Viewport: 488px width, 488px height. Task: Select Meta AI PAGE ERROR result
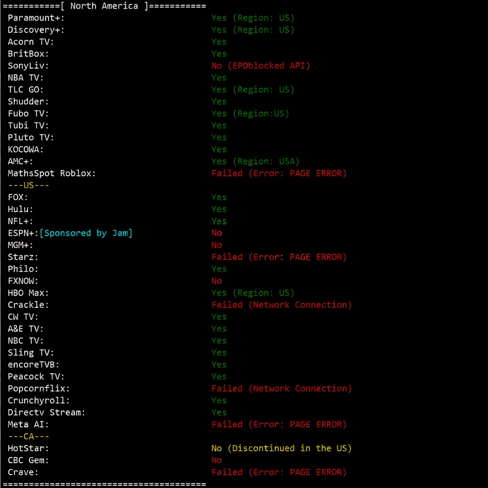(x=279, y=425)
